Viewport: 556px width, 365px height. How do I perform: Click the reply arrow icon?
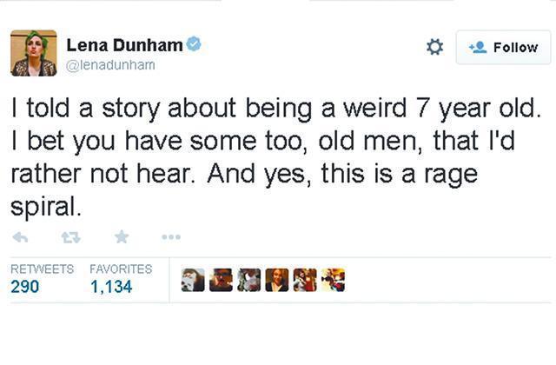tap(20, 237)
